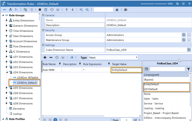
Task: Filter the Description column
Action: [80, 64]
